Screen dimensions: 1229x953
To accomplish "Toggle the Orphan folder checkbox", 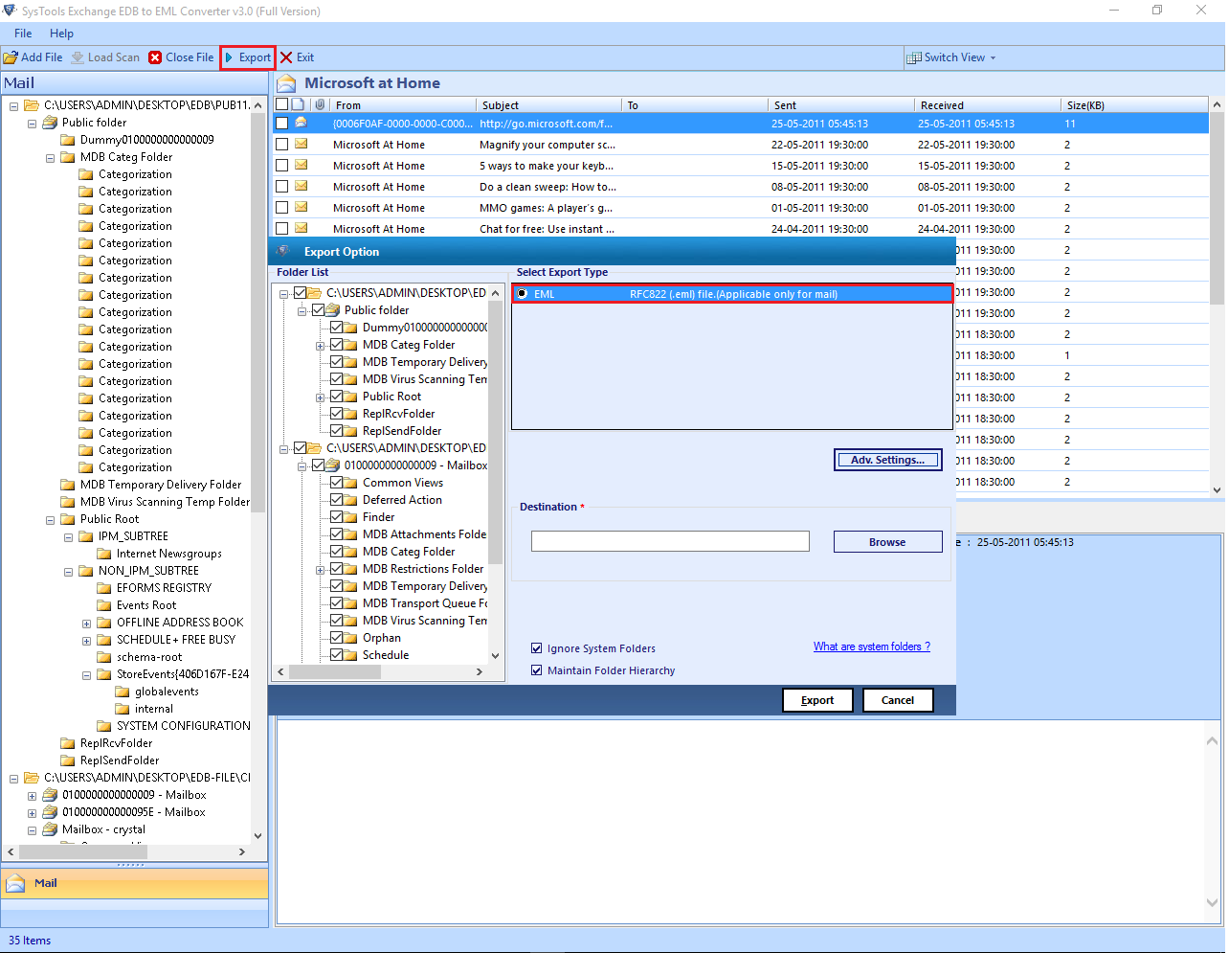I will tap(337, 638).
